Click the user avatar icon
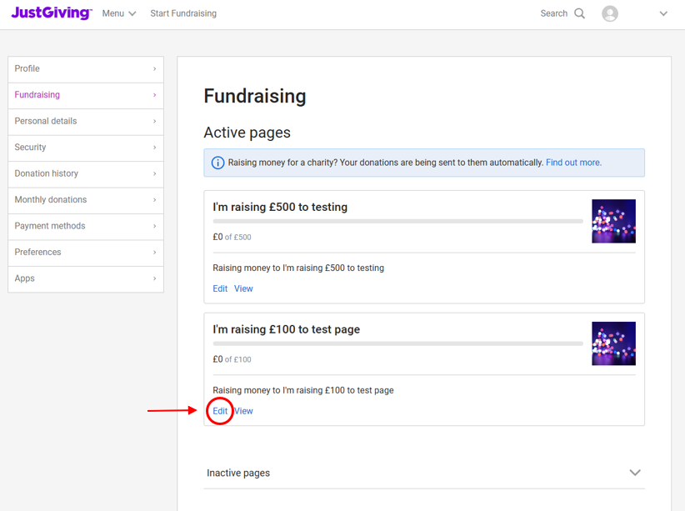The height and width of the screenshot is (511, 685). (609, 13)
